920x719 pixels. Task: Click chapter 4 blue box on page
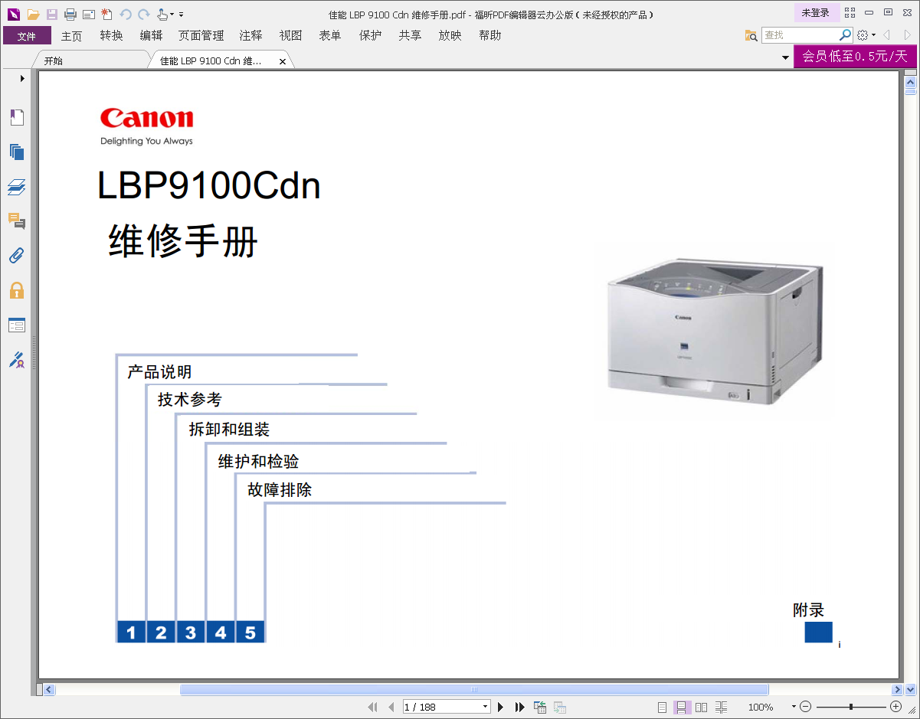click(221, 632)
